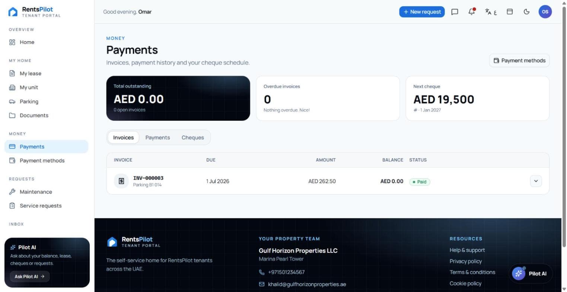Click the Ask Pilot AI button

click(x=30, y=276)
